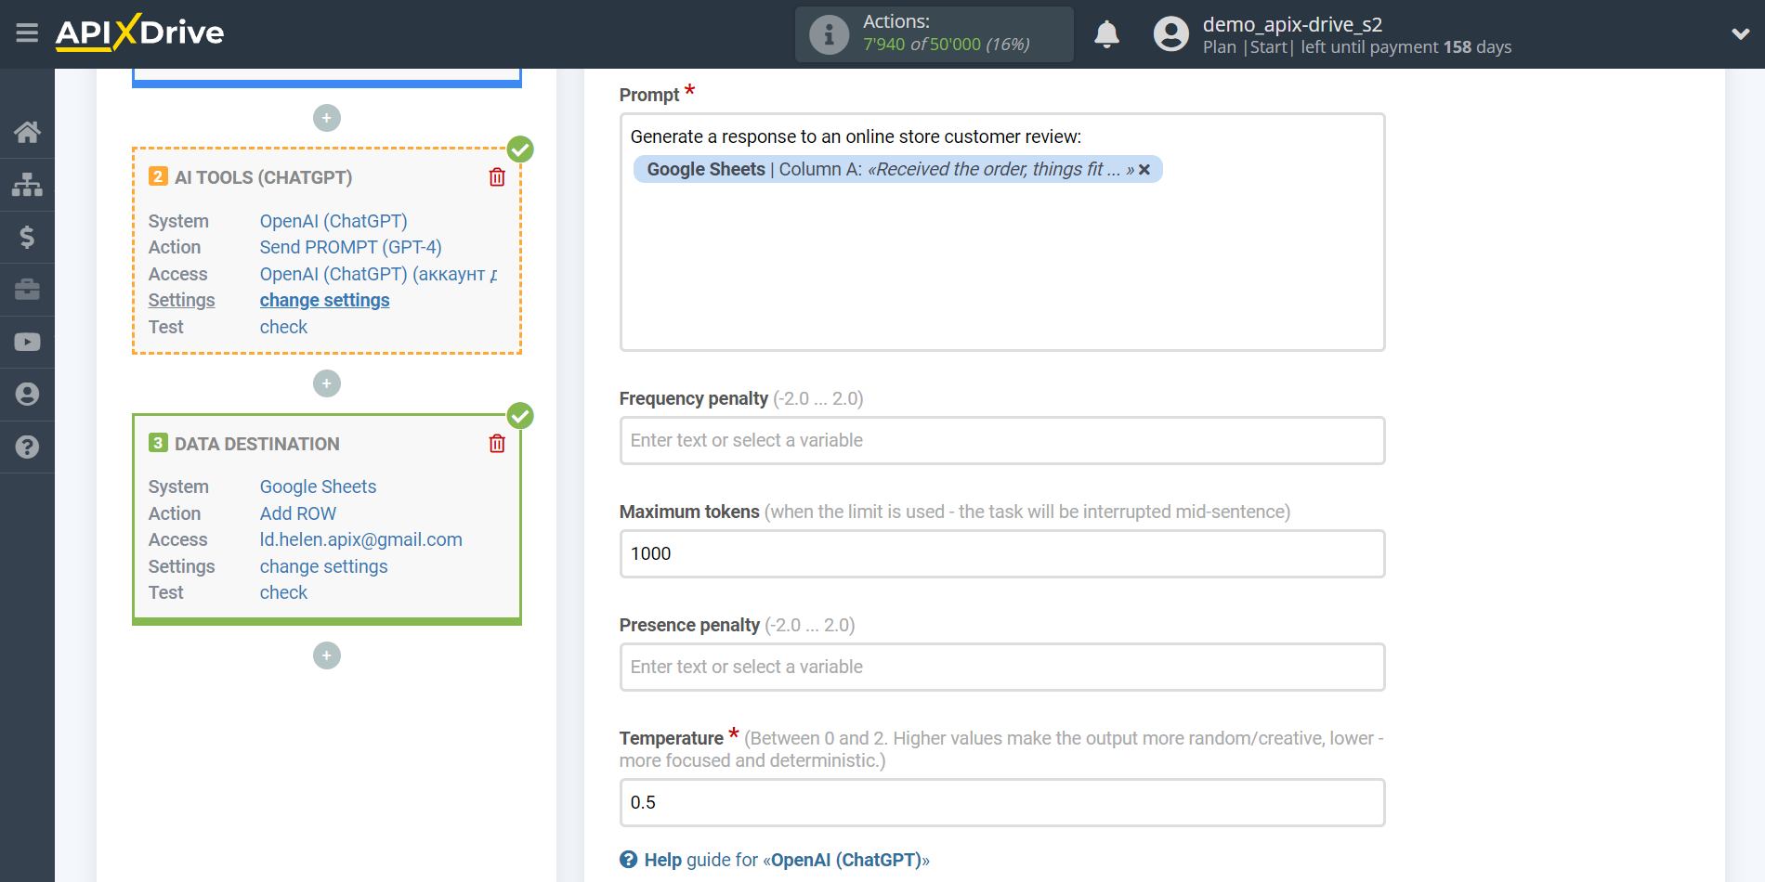Click the Google Sheets system link
Screen dimensions: 1765x882
318,486
